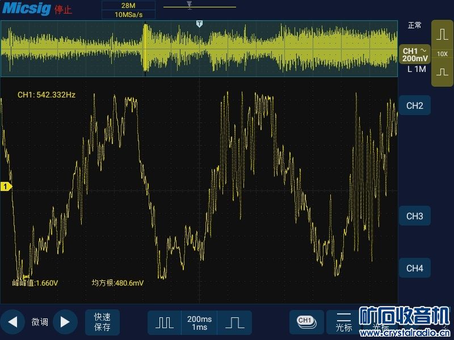Tap the L 1M input impedance label
The image size is (454, 340).
pos(417,69)
